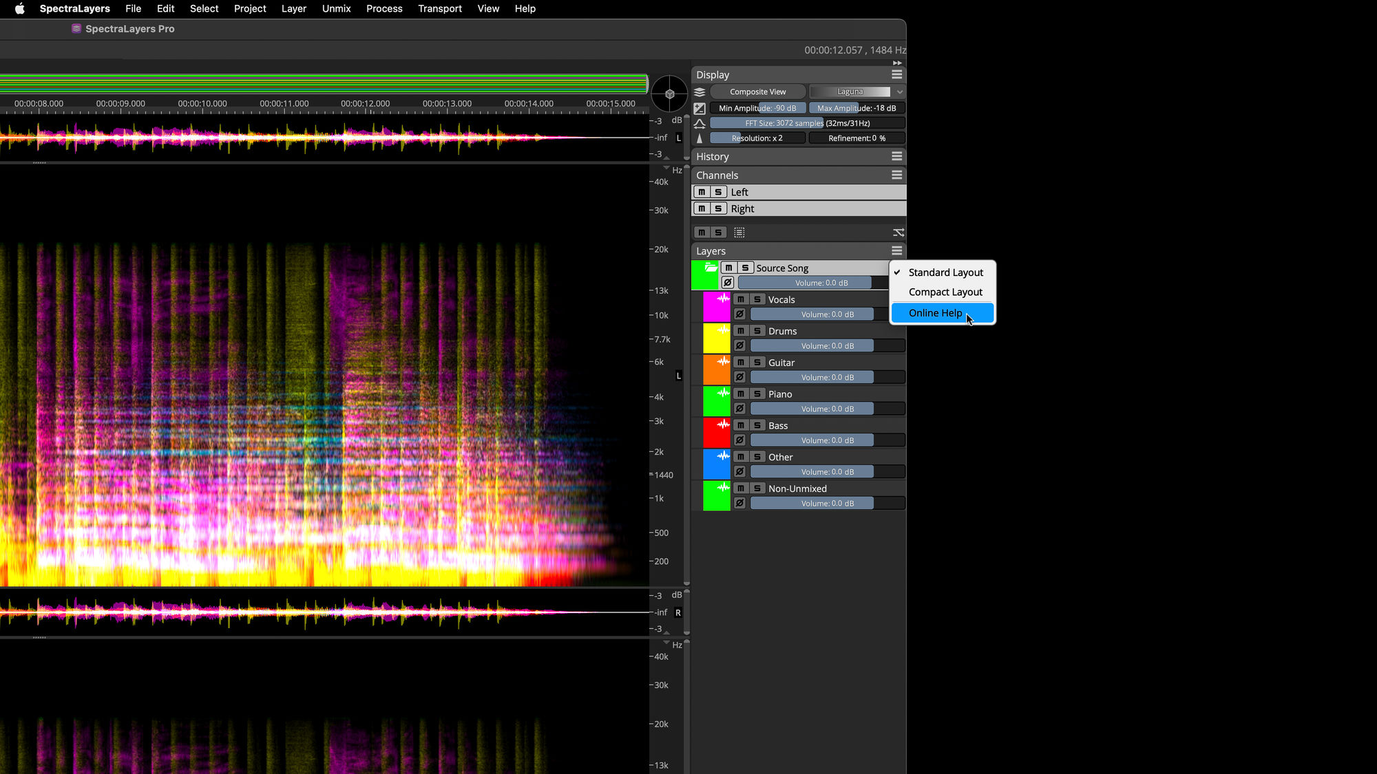Click the channel swap icon above Layers panel
Viewport: 1377px width, 774px height.
click(x=898, y=232)
